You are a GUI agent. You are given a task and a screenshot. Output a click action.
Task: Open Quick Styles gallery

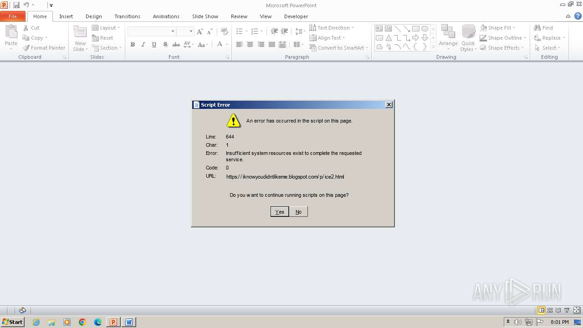point(468,38)
